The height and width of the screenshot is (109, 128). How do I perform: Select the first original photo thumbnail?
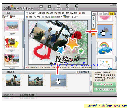(x=13, y=80)
